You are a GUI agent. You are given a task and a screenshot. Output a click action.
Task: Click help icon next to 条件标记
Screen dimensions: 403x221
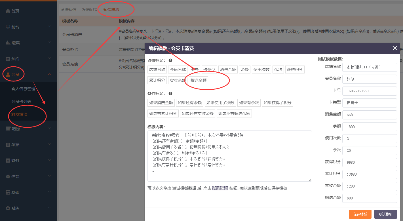point(170,94)
